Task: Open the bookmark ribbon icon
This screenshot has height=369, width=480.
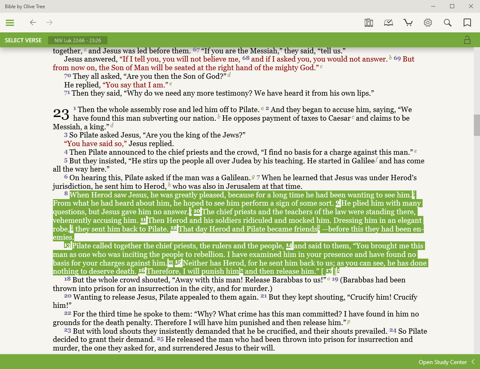Action: (x=467, y=23)
